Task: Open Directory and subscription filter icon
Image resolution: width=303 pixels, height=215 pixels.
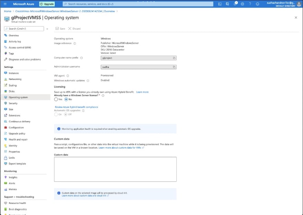Action: 228,4
